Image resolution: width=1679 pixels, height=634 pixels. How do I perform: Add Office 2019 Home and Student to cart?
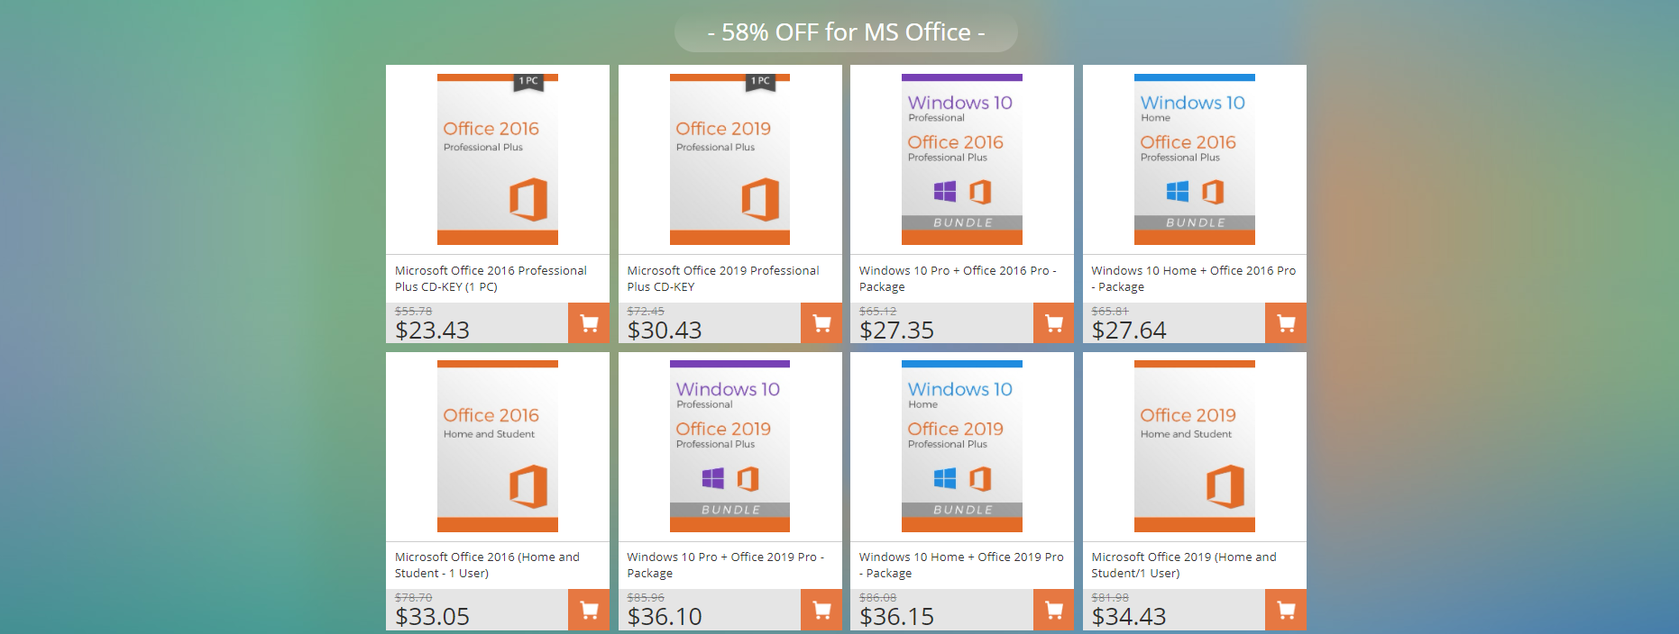point(1286,611)
